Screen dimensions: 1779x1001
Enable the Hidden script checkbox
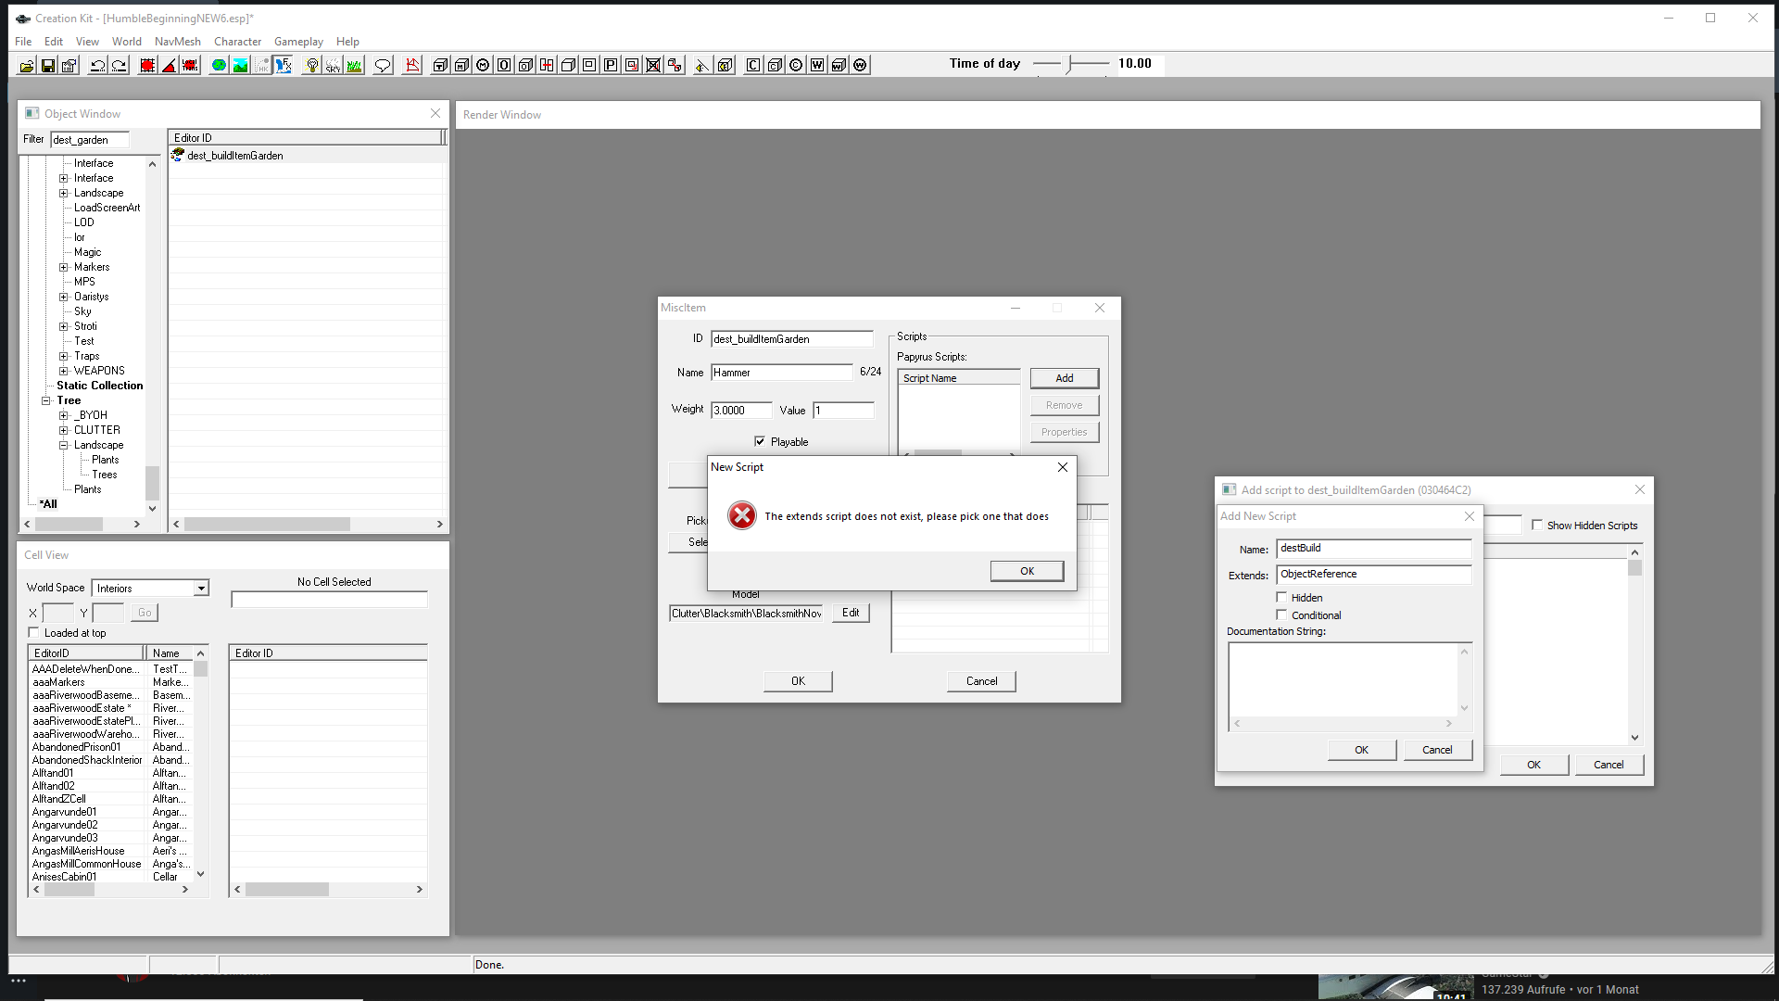(1282, 597)
